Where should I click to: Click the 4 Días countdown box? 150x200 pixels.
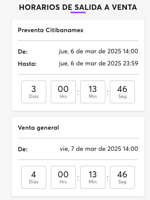(x=34, y=177)
